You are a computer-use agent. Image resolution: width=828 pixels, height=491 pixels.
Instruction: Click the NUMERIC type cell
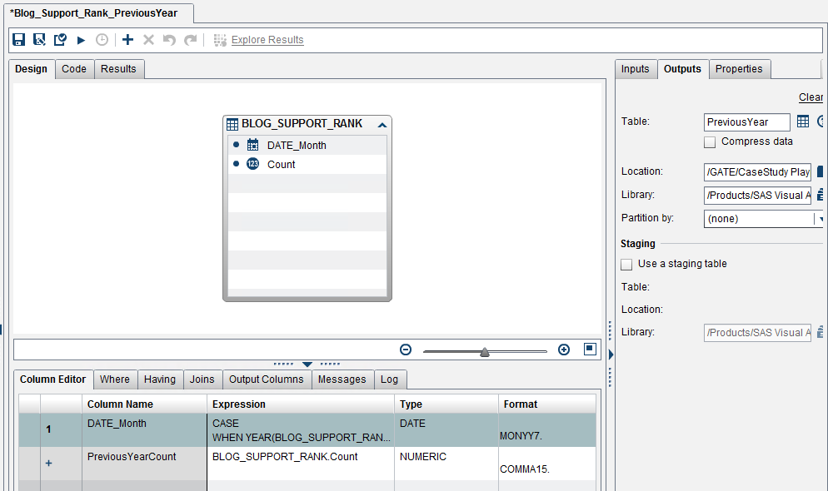[446, 463]
